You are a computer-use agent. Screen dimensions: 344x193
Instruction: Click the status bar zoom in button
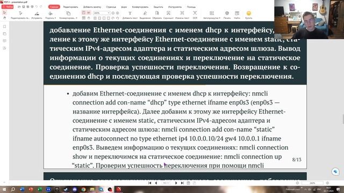click(327, 183)
